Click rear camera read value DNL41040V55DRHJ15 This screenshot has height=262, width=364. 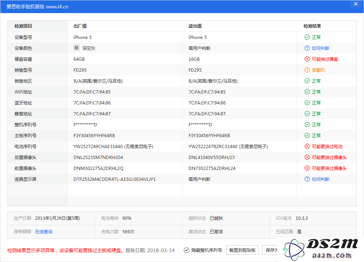(211, 157)
